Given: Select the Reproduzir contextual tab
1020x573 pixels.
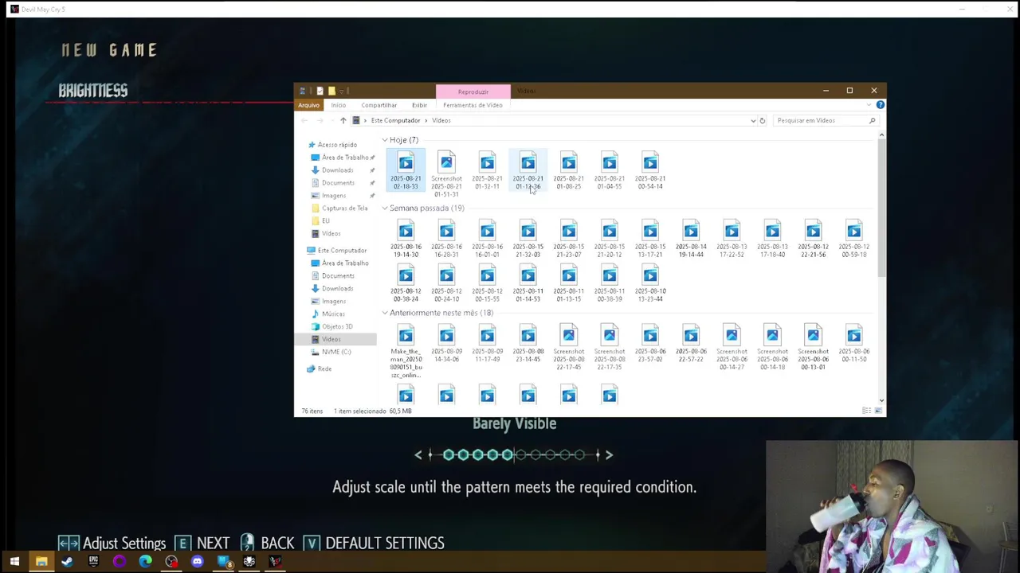Looking at the screenshot, I should click(x=473, y=92).
